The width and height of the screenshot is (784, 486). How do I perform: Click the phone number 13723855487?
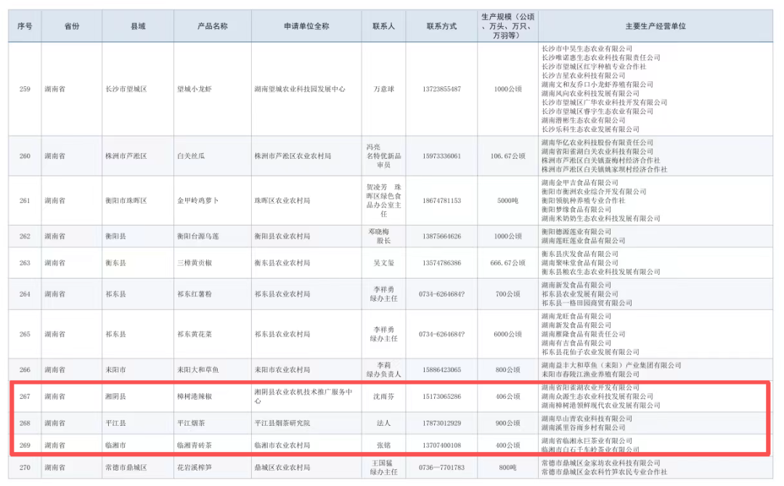click(x=441, y=89)
